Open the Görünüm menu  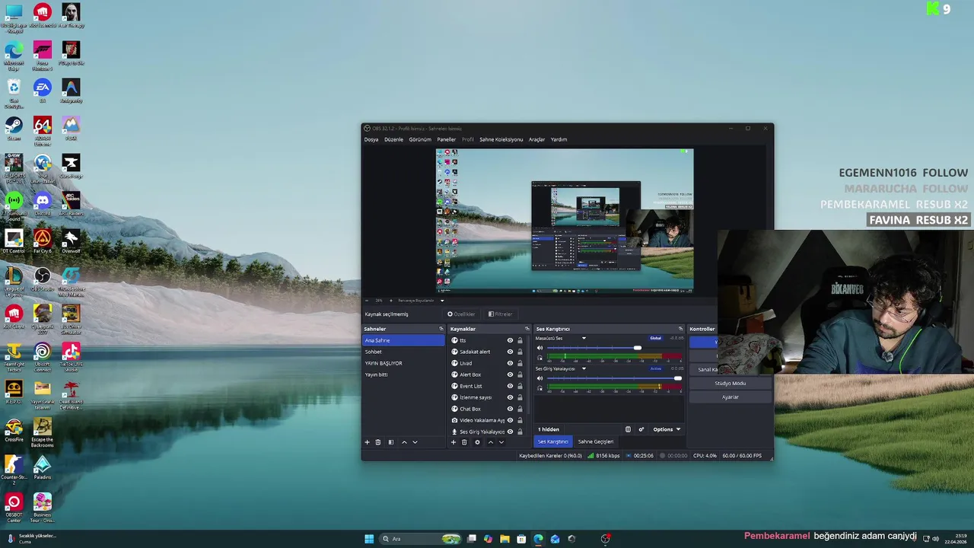point(420,139)
